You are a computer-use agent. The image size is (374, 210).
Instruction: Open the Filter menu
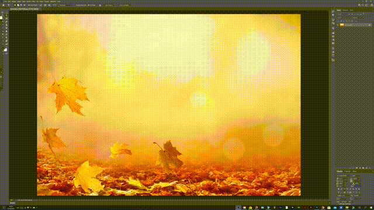33,1
